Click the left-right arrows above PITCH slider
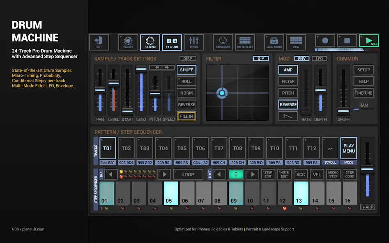This screenshot has height=243, width=389. [162, 67]
